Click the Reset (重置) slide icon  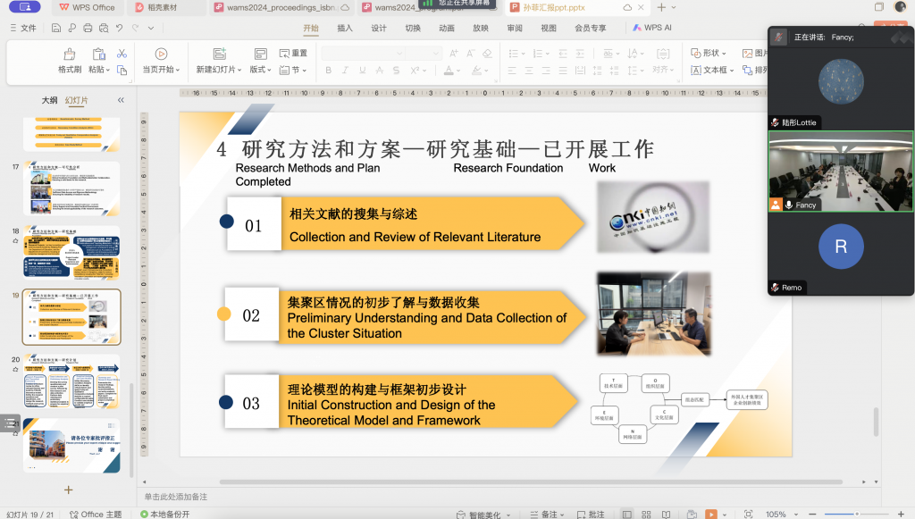[x=285, y=54]
